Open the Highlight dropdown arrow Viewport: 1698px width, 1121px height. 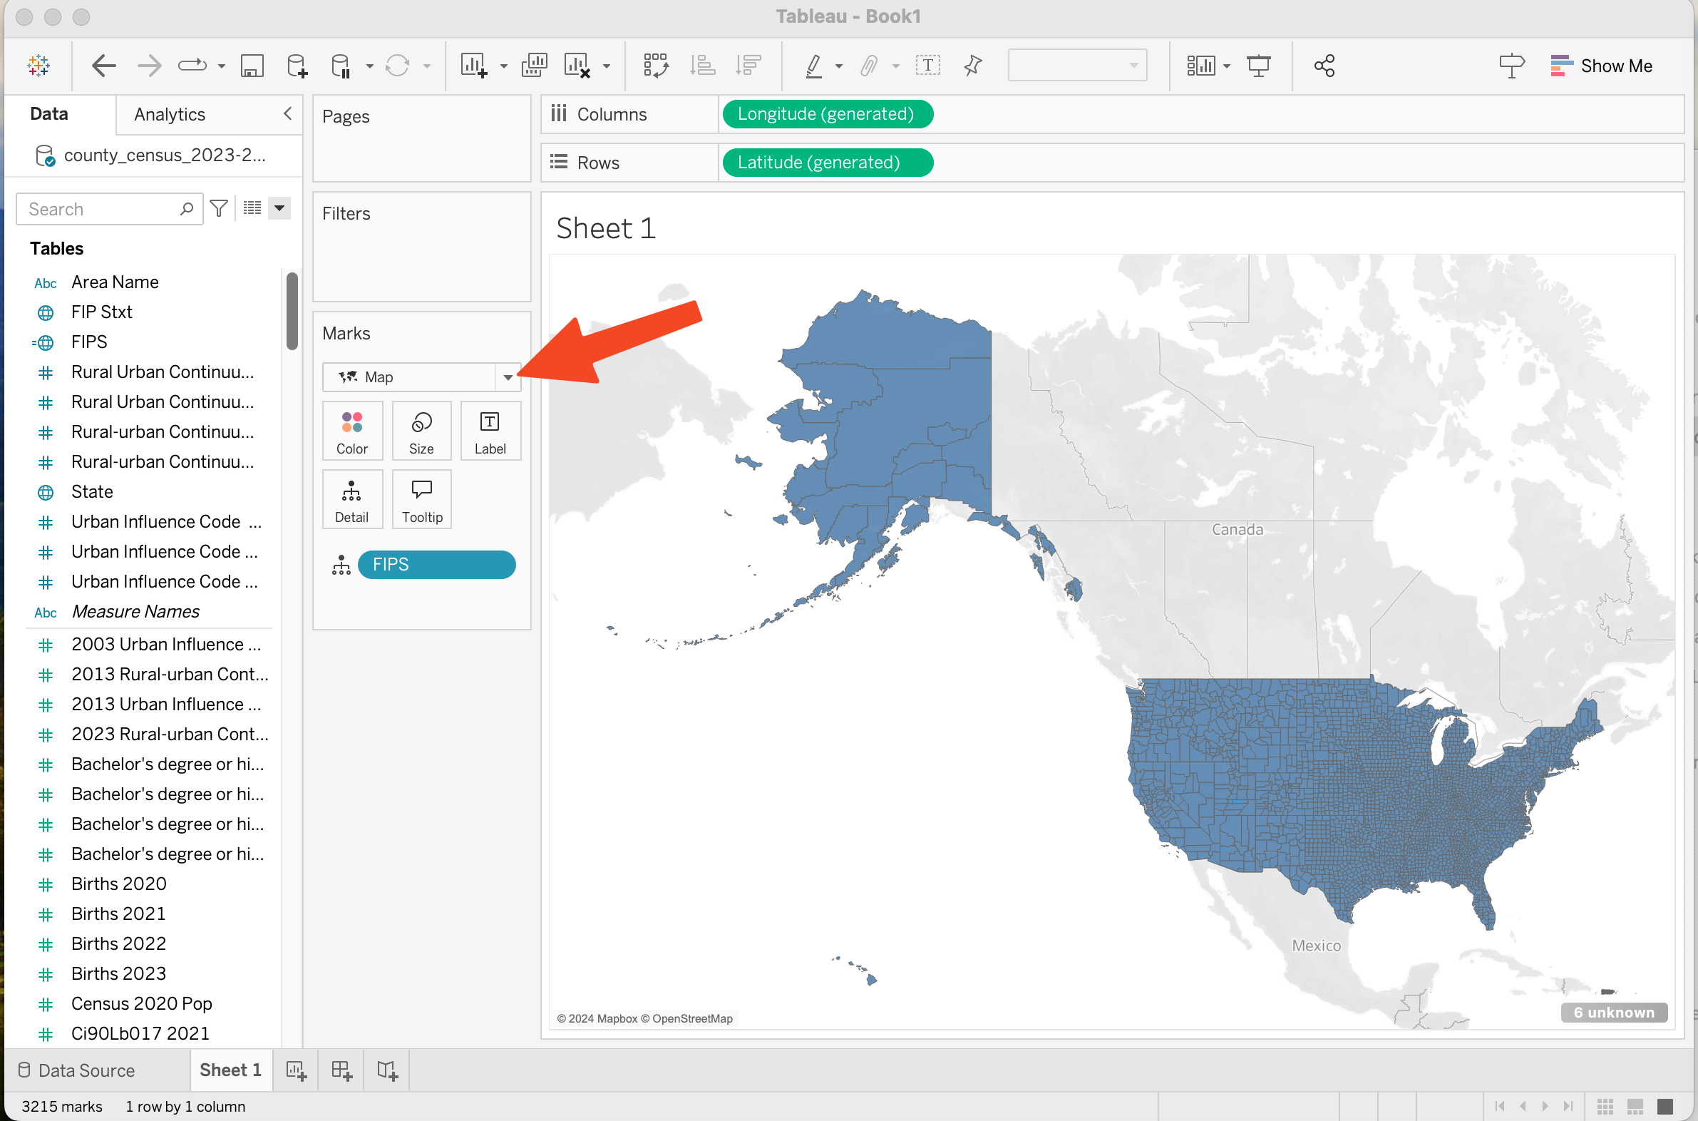point(839,66)
